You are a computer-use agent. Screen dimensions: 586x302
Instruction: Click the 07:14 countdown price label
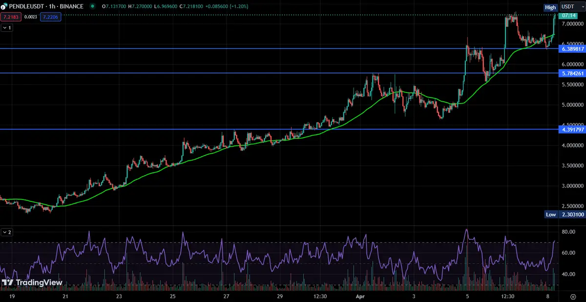pyautogui.click(x=568, y=16)
